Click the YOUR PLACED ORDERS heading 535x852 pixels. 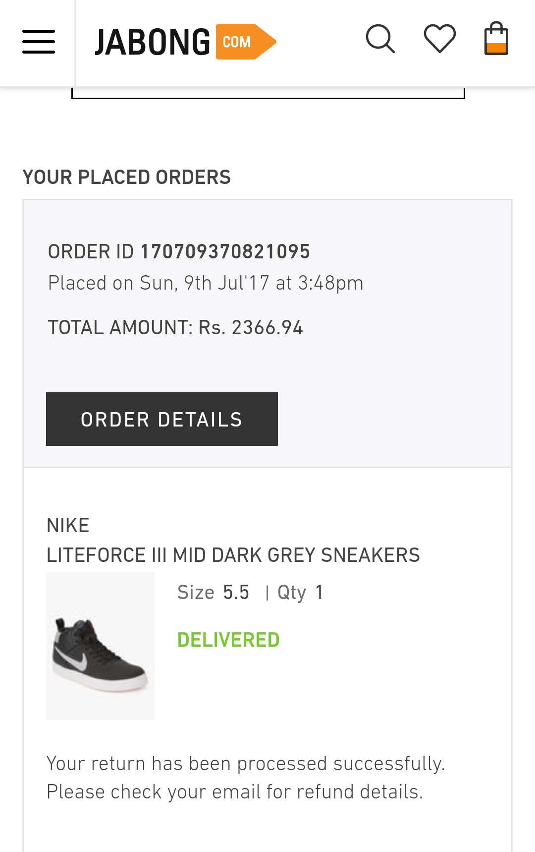click(x=127, y=177)
